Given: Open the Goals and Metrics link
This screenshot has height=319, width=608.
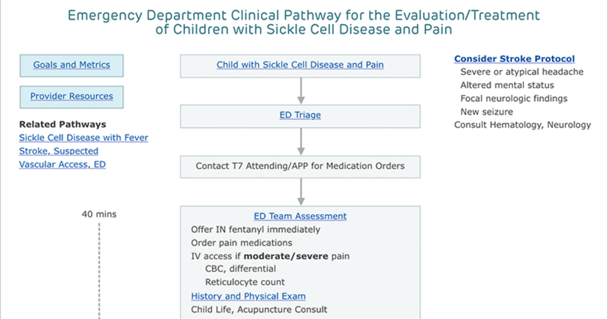Looking at the screenshot, I should pos(71,65).
